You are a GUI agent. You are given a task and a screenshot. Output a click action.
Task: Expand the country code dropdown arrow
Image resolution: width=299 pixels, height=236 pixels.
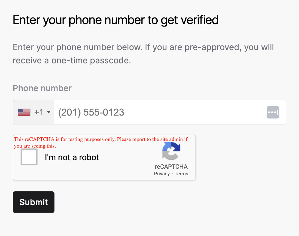click(49, 113)
